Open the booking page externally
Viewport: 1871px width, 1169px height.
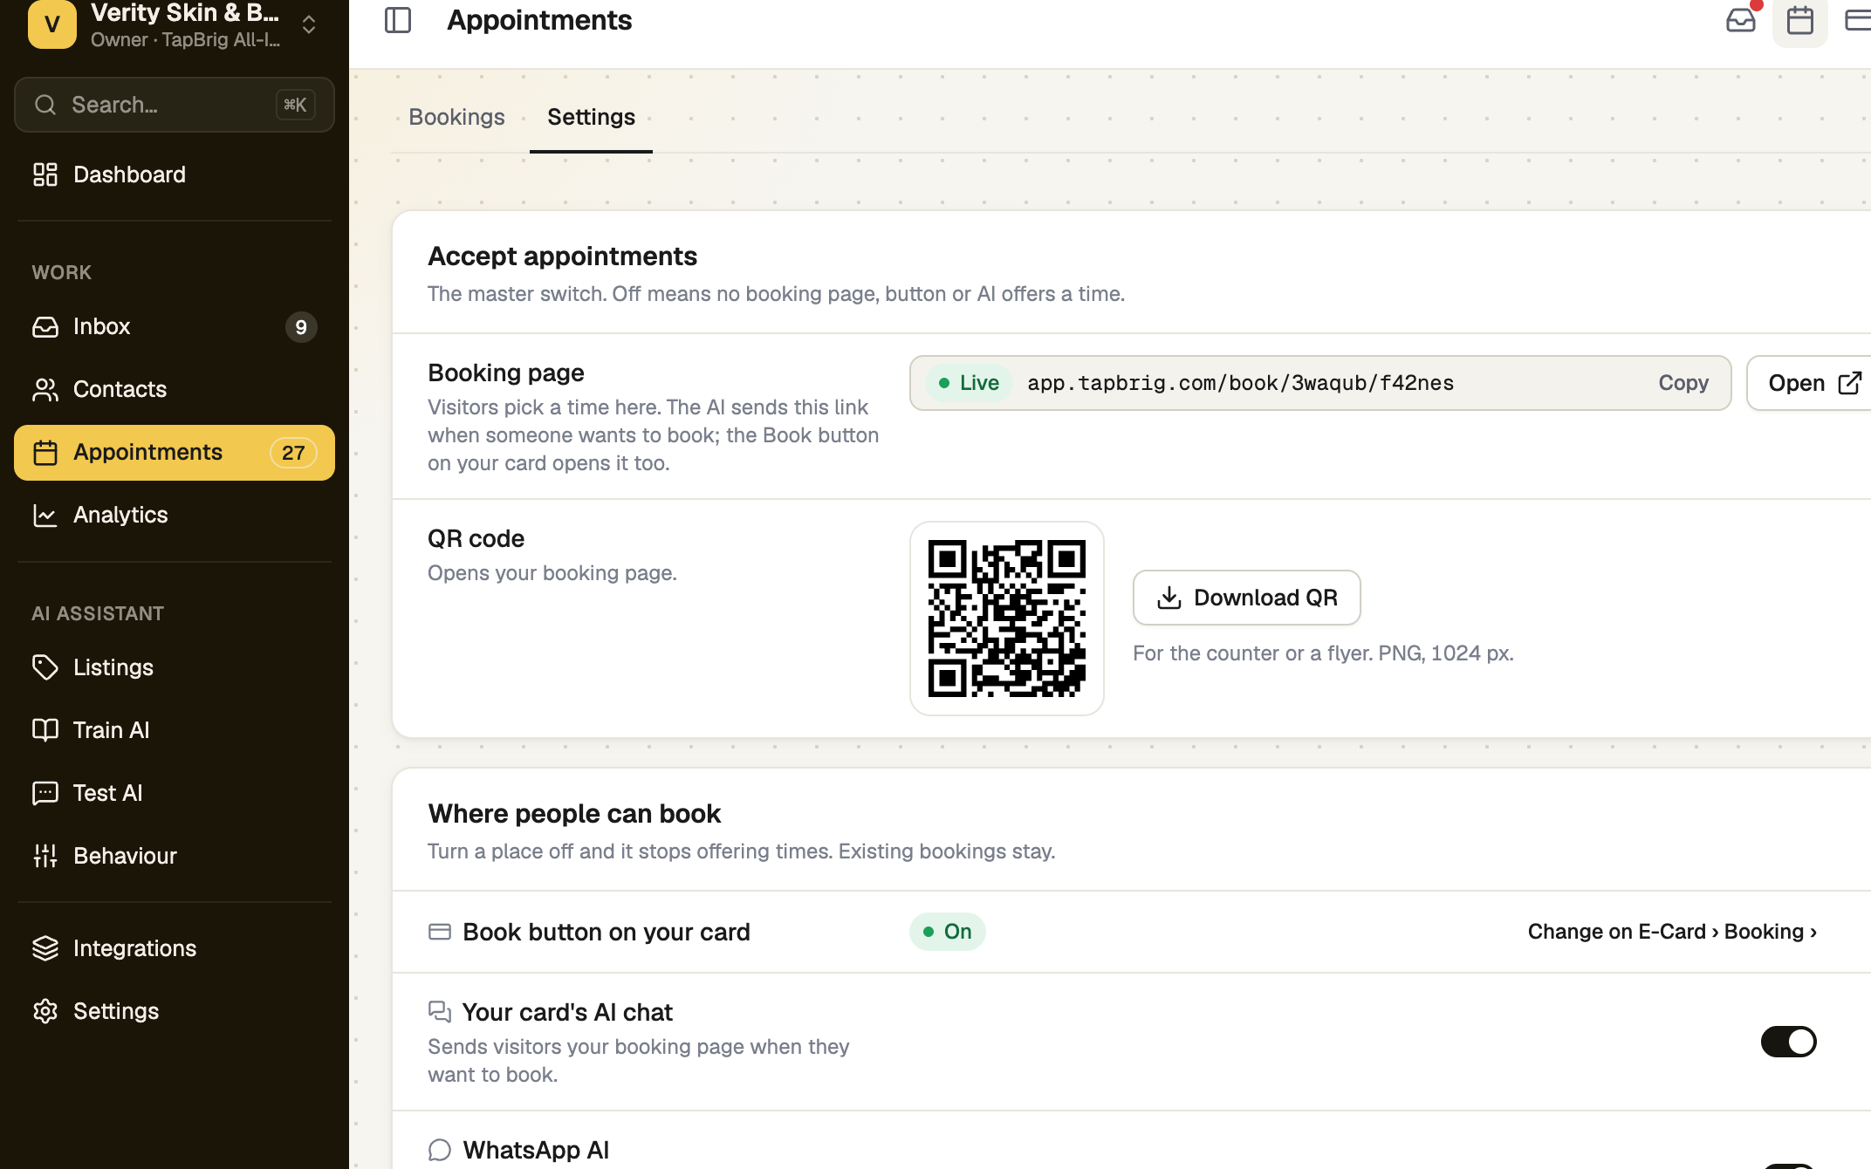click(1811, 383)
